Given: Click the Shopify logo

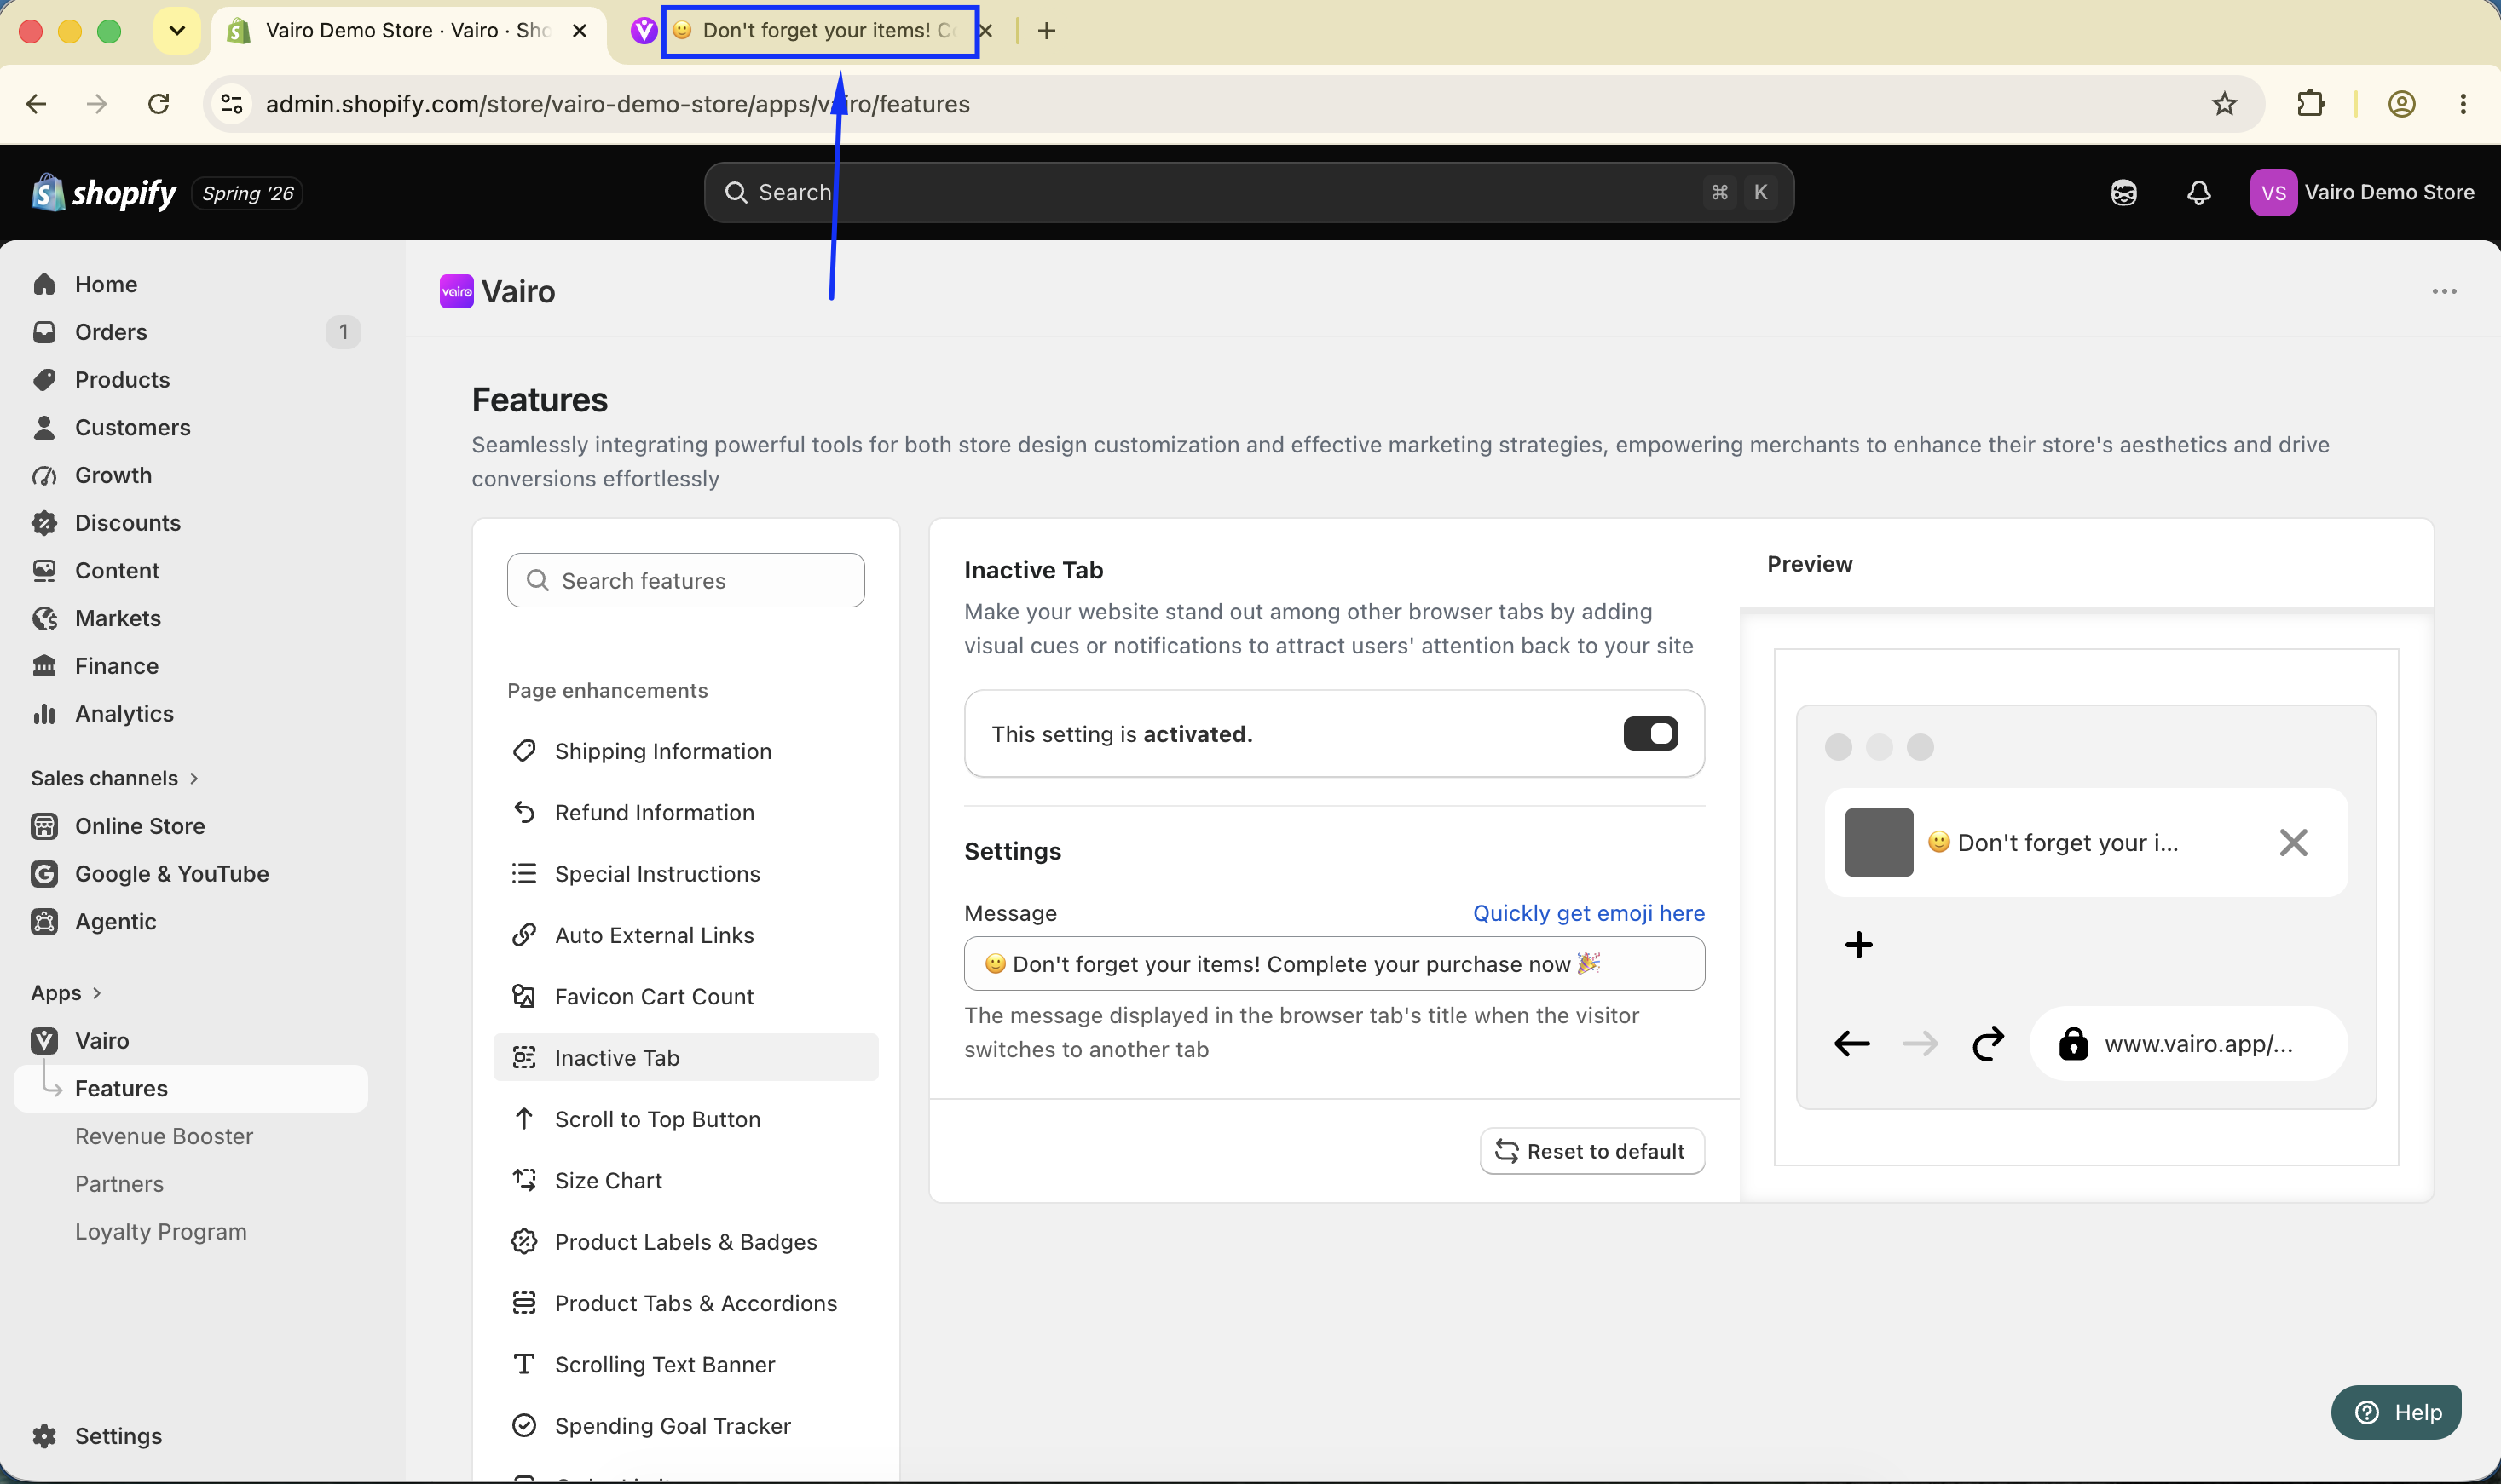Looking at the screenshot, I should pos(103,192).
